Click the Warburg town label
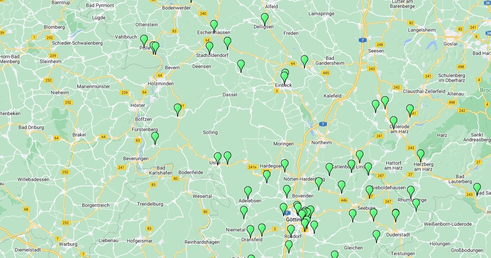The image size is (491, 258). click(68, 244)
